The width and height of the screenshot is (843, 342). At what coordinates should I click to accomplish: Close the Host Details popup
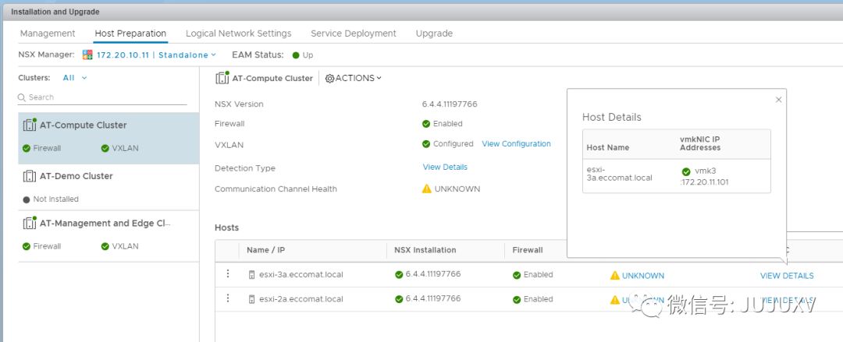778,100
